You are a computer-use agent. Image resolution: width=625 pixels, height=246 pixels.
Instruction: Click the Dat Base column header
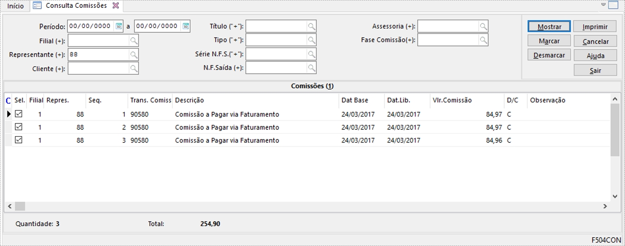point(362,101)
